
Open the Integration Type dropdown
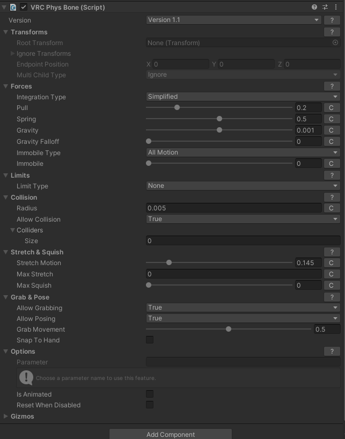[243, 97]
